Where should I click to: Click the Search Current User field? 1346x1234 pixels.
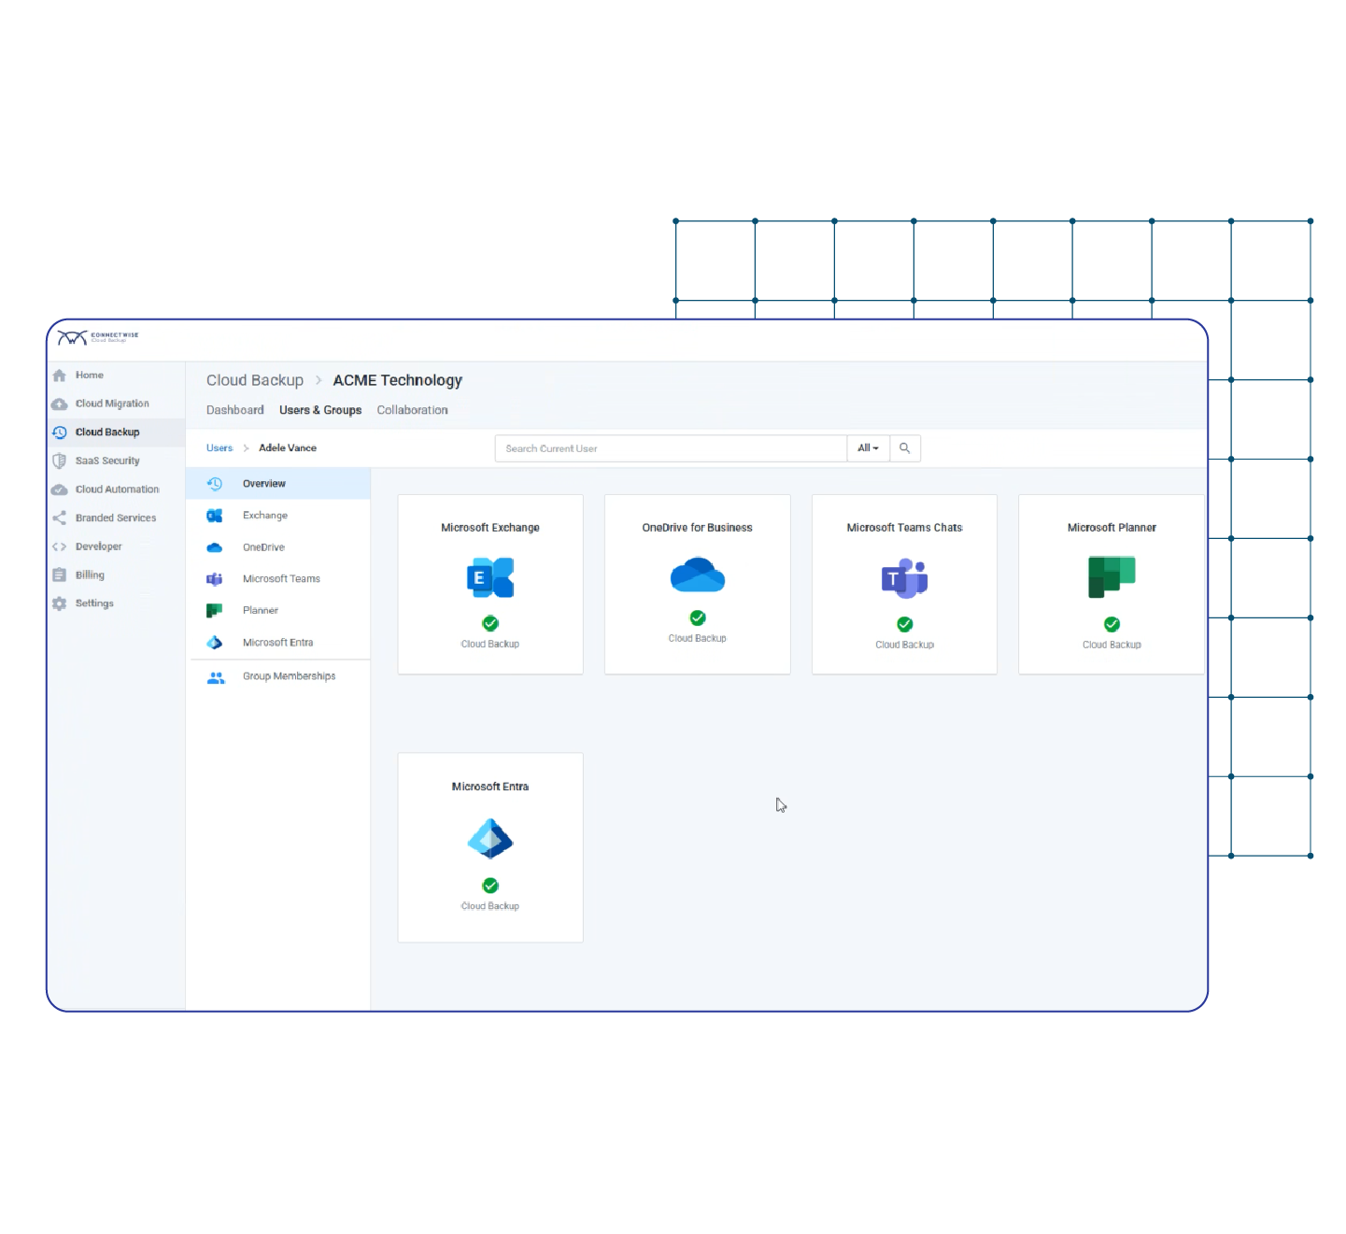pos(670,448)
